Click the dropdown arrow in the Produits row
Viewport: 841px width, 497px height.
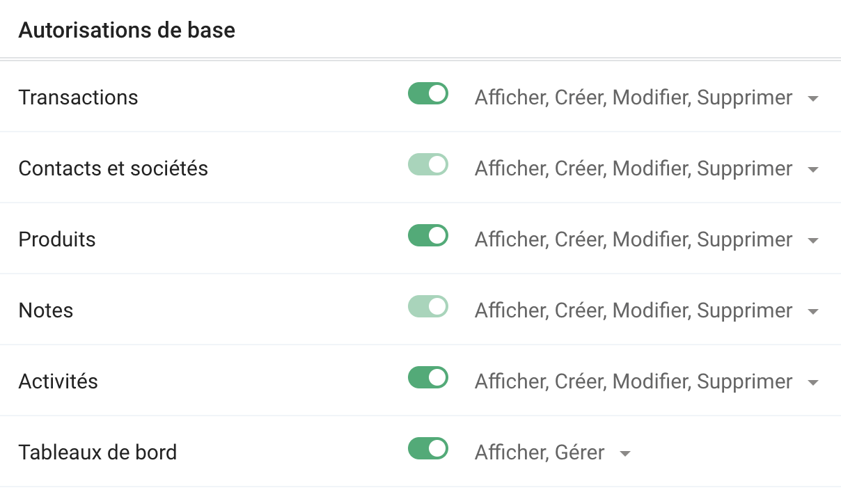[812, 241]
